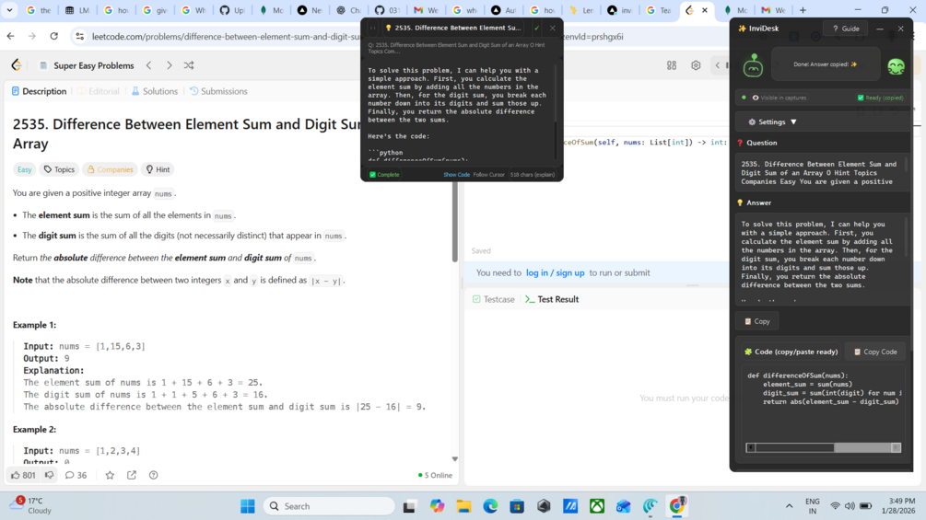Favorite the problem with star icon
The height and width of the screenshot is (520, 926).
(110, 475)
